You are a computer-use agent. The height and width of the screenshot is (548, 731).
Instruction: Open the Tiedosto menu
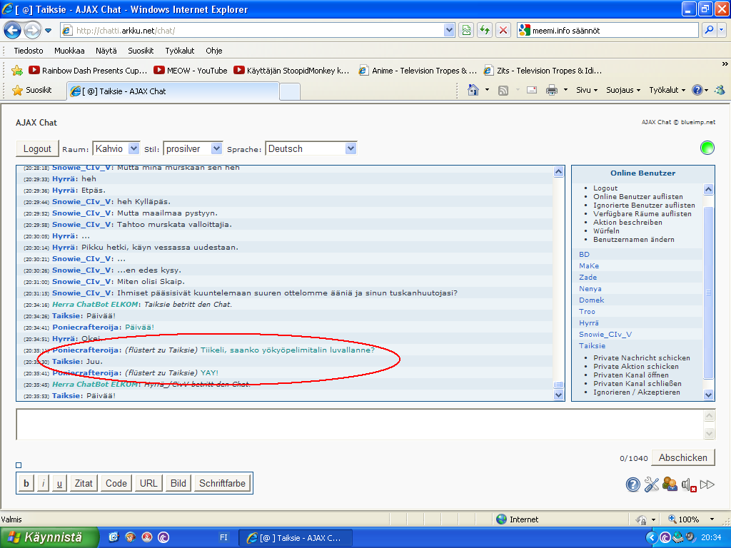tap(29, 51)
